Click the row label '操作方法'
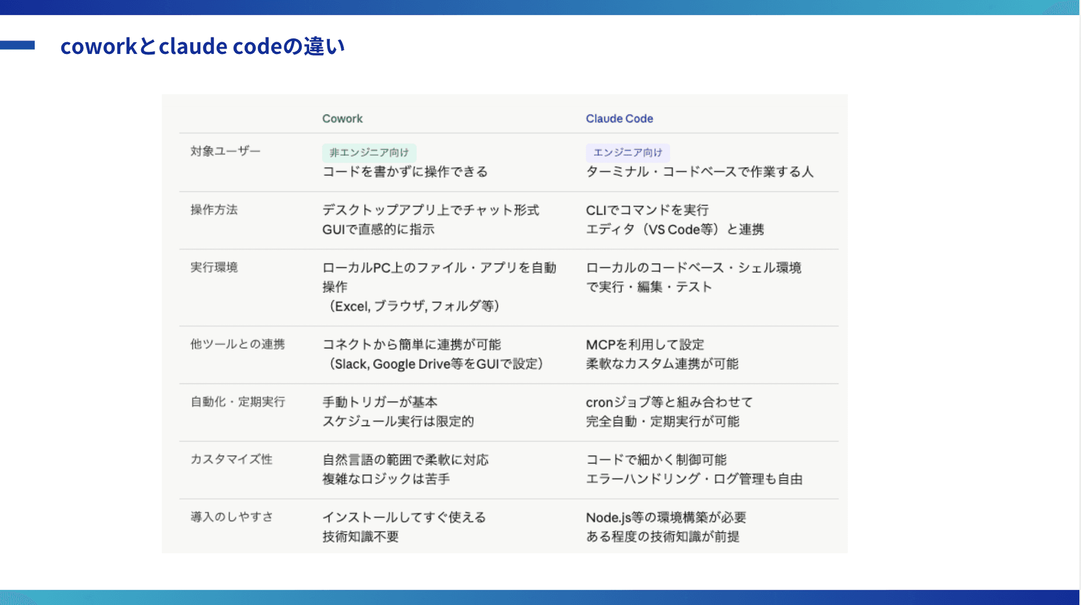The width and height of the screenshot is (1081, 605). pyautogui.click(x=214, y=210)
